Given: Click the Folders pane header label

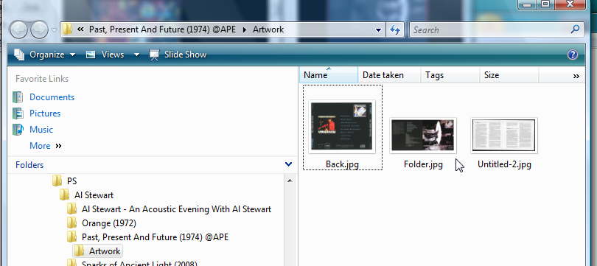Looking at the screenshot, I should coord(29,165).
